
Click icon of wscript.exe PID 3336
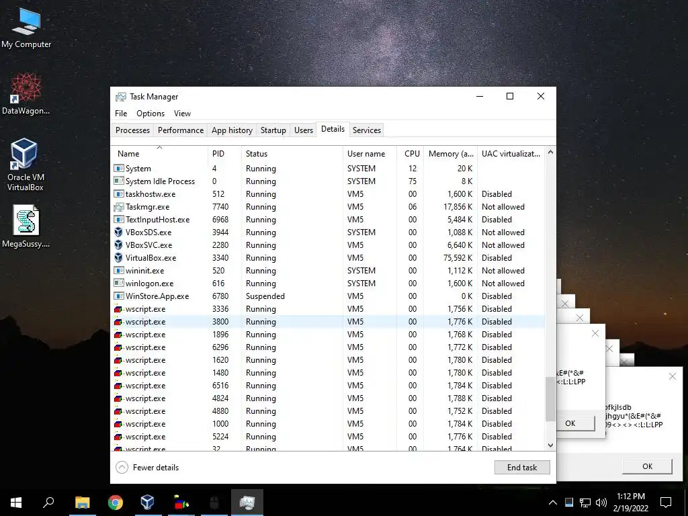118,309
